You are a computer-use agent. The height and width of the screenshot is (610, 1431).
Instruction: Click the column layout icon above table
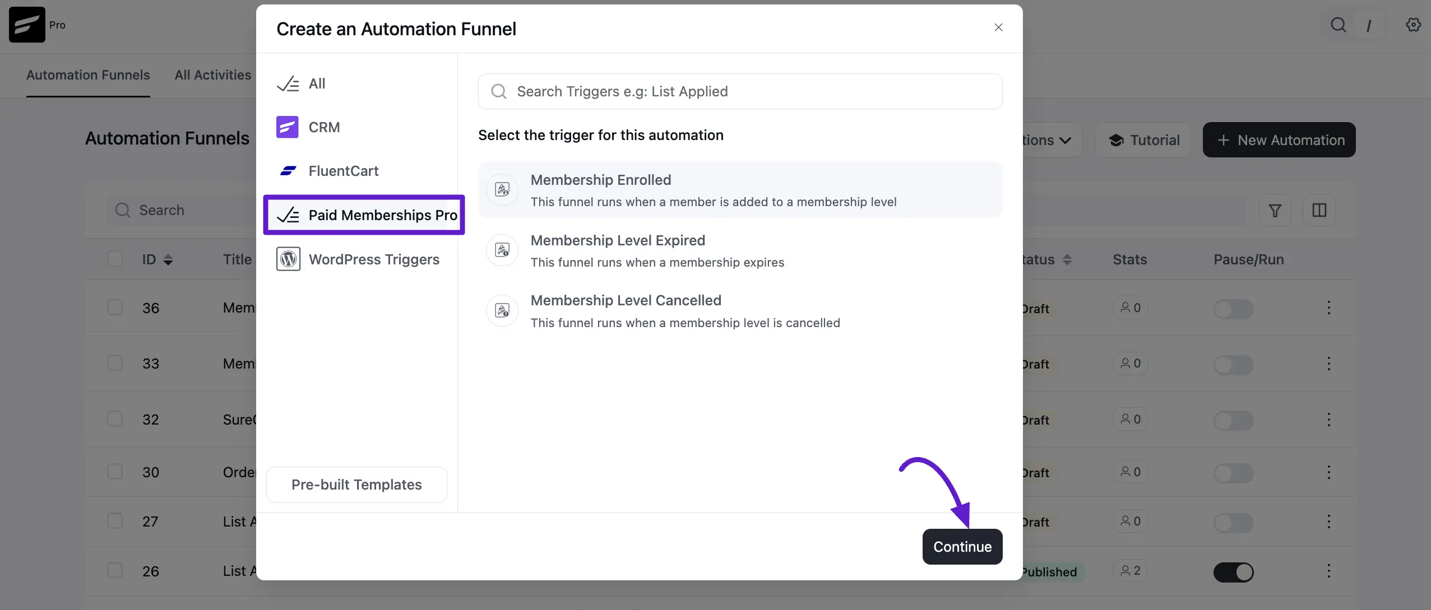(1319, 210)
